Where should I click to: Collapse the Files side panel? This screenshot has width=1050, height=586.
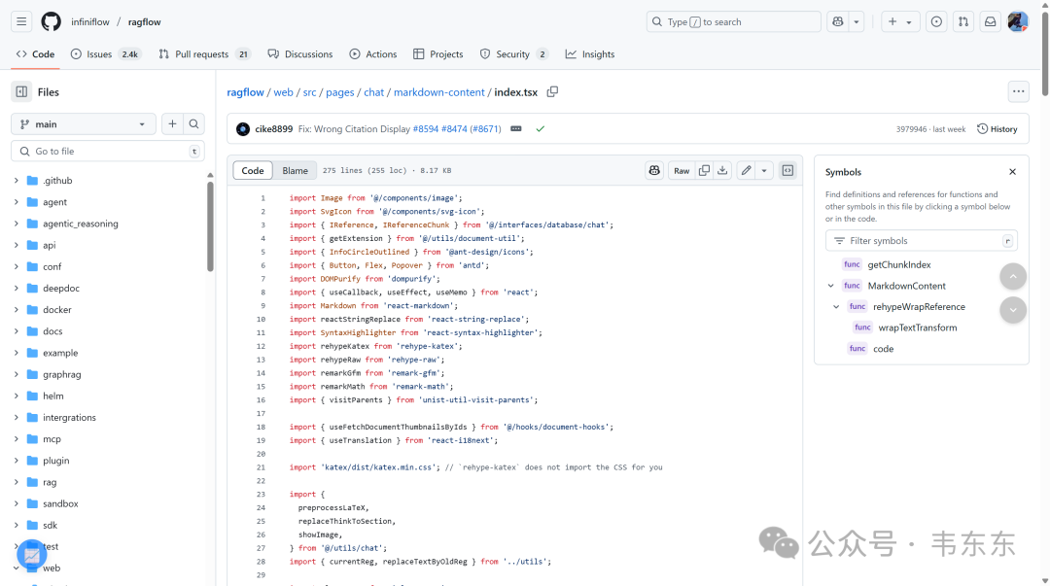pos(21,91)
